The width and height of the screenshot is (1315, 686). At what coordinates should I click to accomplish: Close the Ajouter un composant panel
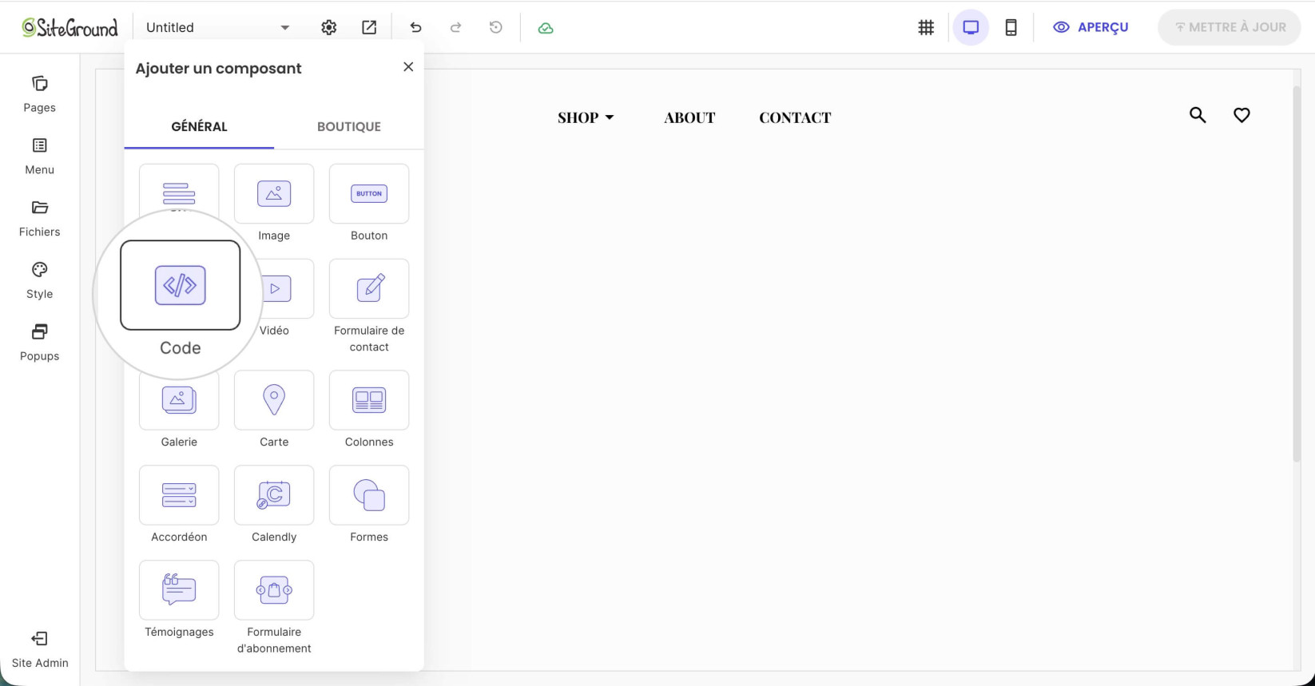(408, 67)
